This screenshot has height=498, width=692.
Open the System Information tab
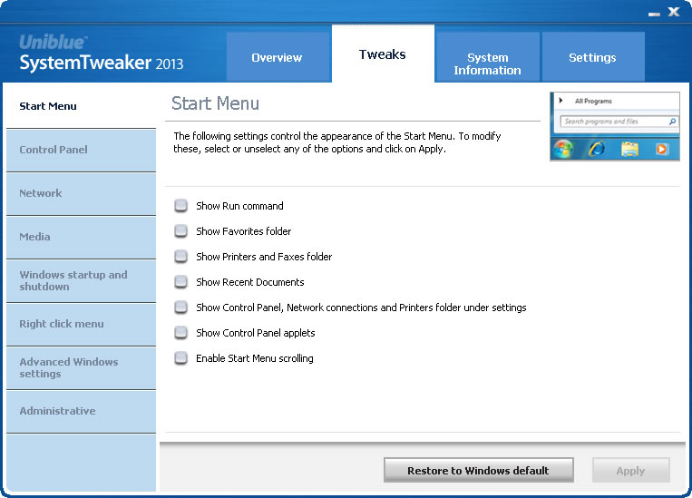[x=487, y=57]
